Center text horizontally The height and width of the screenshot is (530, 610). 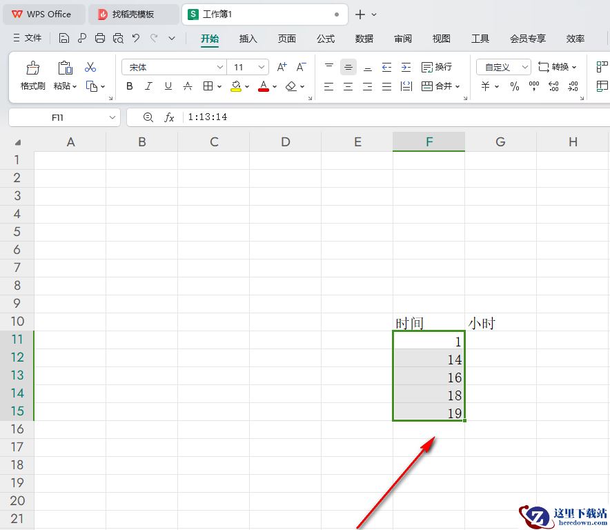[348, 86]
